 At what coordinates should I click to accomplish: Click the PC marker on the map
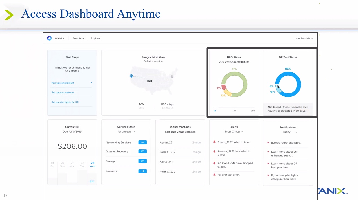click(150, 81)
